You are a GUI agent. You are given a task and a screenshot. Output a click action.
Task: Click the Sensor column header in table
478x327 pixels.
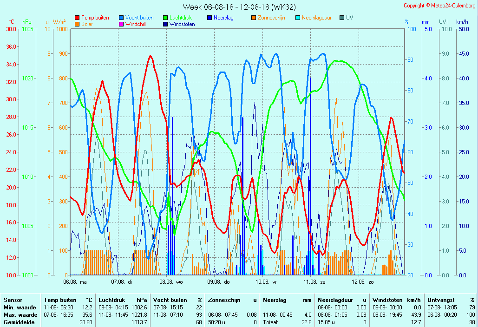point(13,300)
